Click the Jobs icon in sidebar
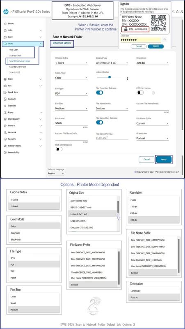185x329 pixels. (5, 30)
